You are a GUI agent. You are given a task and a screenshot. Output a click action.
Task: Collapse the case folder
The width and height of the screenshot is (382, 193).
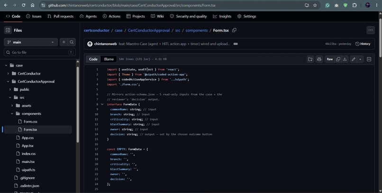pyautogui.click(x=6, y=65)
